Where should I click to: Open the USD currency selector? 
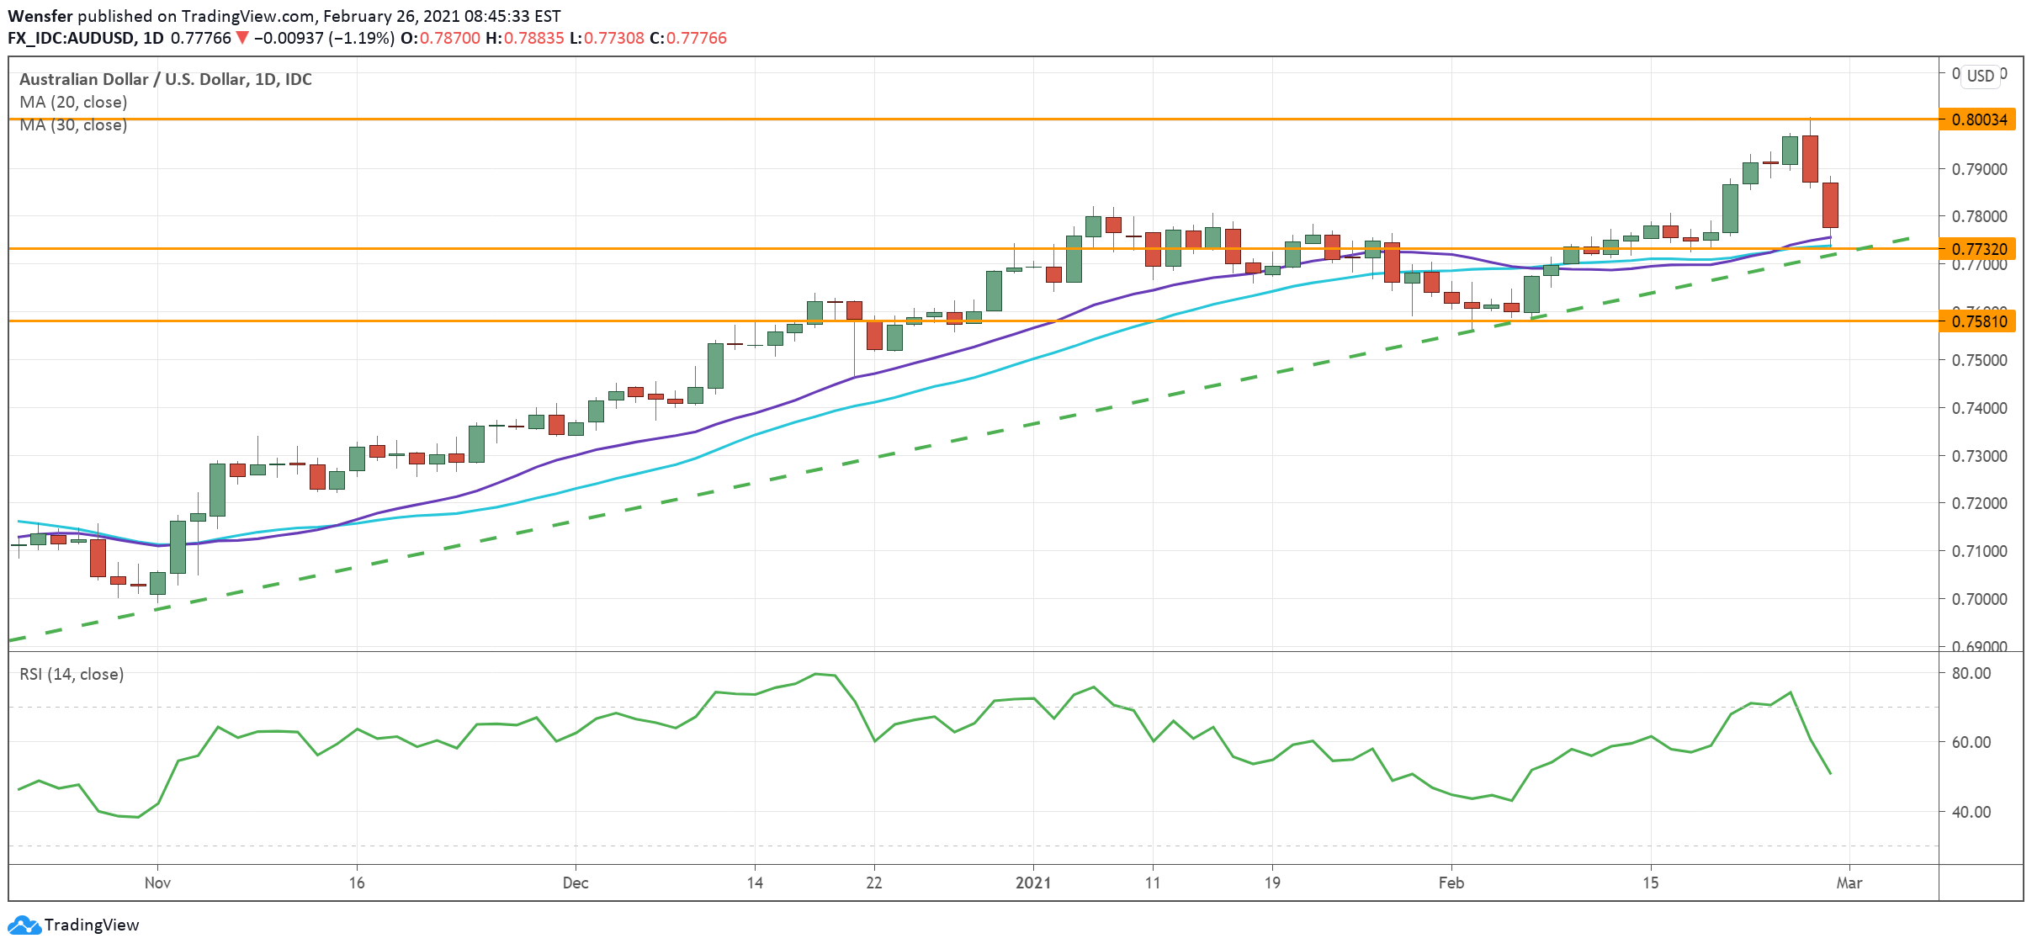1980,76
